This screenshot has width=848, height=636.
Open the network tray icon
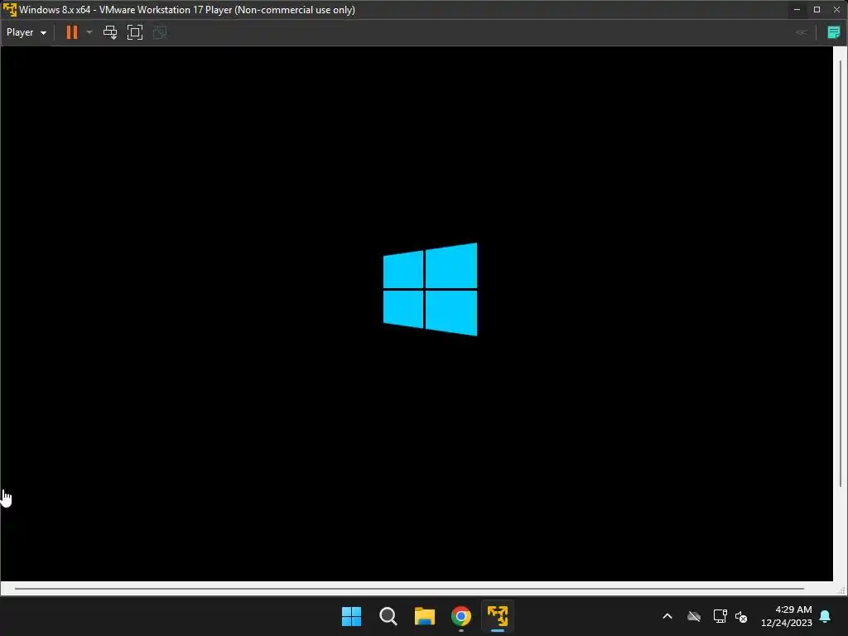(720, 616)
